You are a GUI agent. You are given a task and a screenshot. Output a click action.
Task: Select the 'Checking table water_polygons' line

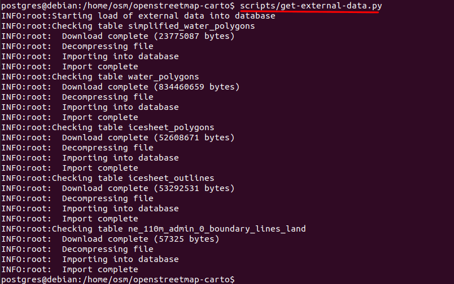(x=125, y=77)
